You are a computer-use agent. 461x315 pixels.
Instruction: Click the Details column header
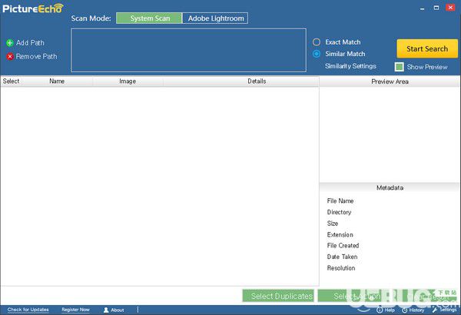coord(257,81)
